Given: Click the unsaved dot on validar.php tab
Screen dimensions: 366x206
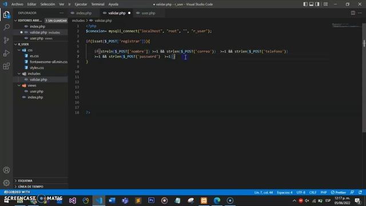Looking at the screenshot, I should pyautogui.click(x=129, y=13).
